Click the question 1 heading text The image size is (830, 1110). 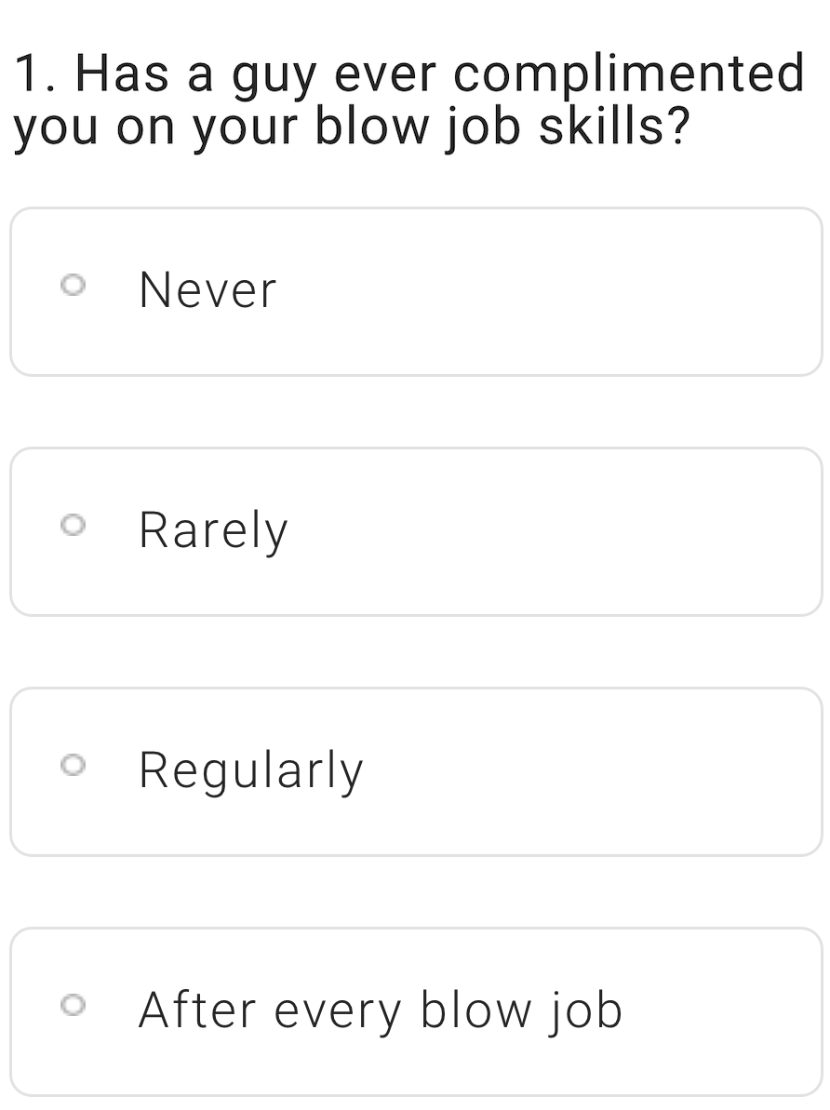point(409,100)
